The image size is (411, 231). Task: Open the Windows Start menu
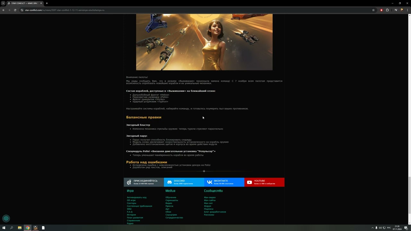(4, 228)
